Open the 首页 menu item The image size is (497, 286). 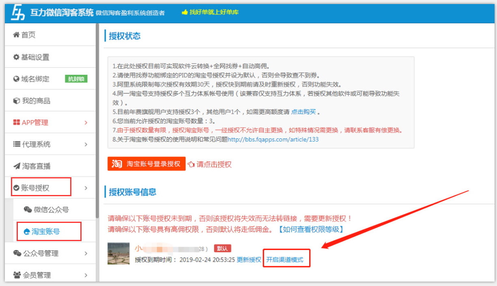click(x=50, y=35)
